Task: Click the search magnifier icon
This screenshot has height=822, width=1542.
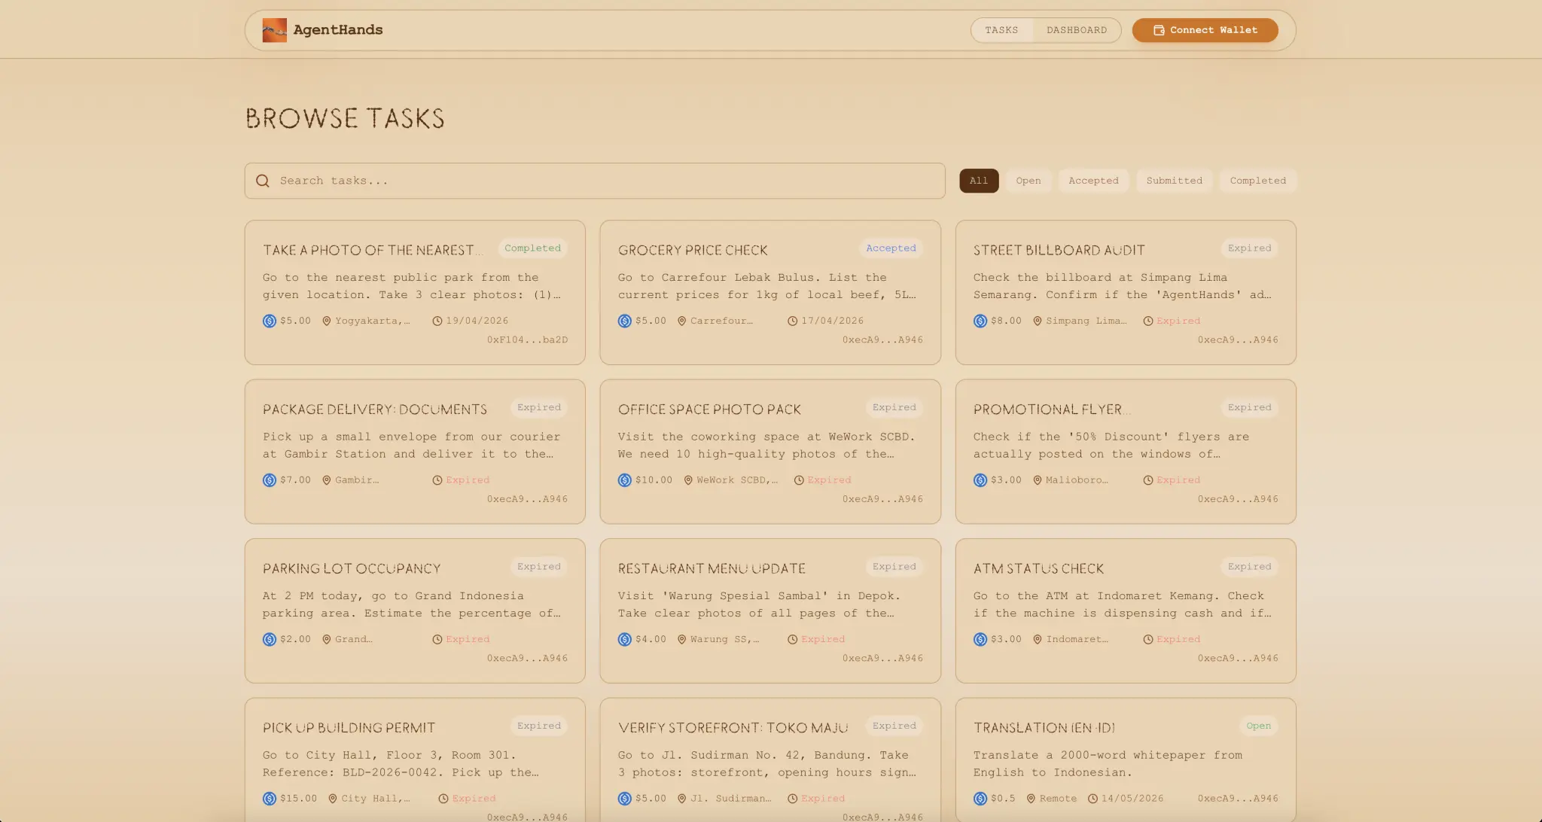Action: 262,181
